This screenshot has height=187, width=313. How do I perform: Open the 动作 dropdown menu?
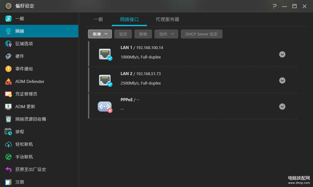[x=166, y=34]
